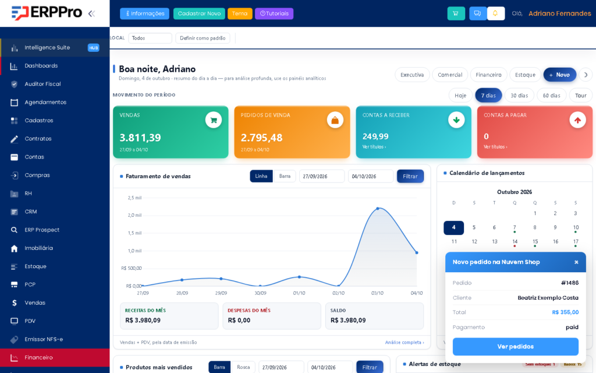Click the CRM list icon

tap(14, 212)
